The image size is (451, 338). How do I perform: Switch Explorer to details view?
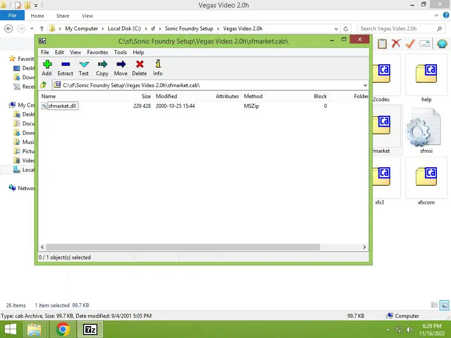pyautogui.click(x=434, y=305)
